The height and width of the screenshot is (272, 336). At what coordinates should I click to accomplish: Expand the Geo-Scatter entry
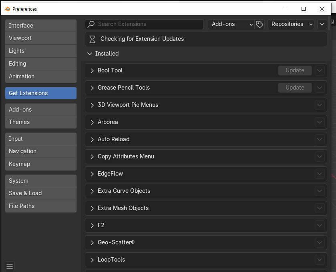point(92,242)
